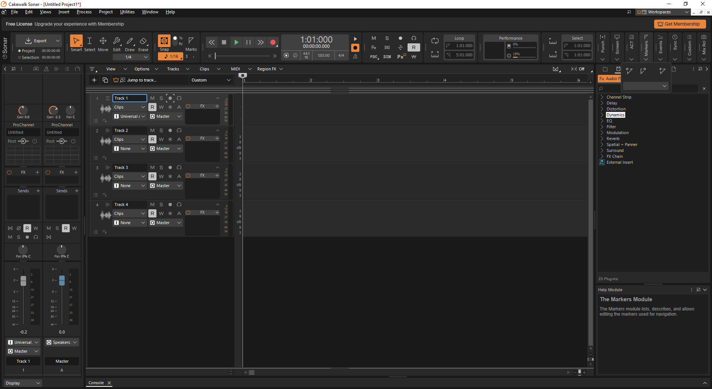This screenshot has height=389, width=712.
Task: Open the Custom track control dropdown
Action: pyautogui.click(x=211, y=80)
